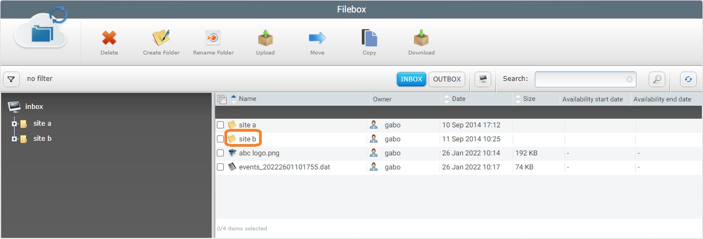
Task: Expand the site a tree node
Action: point(15,124)
